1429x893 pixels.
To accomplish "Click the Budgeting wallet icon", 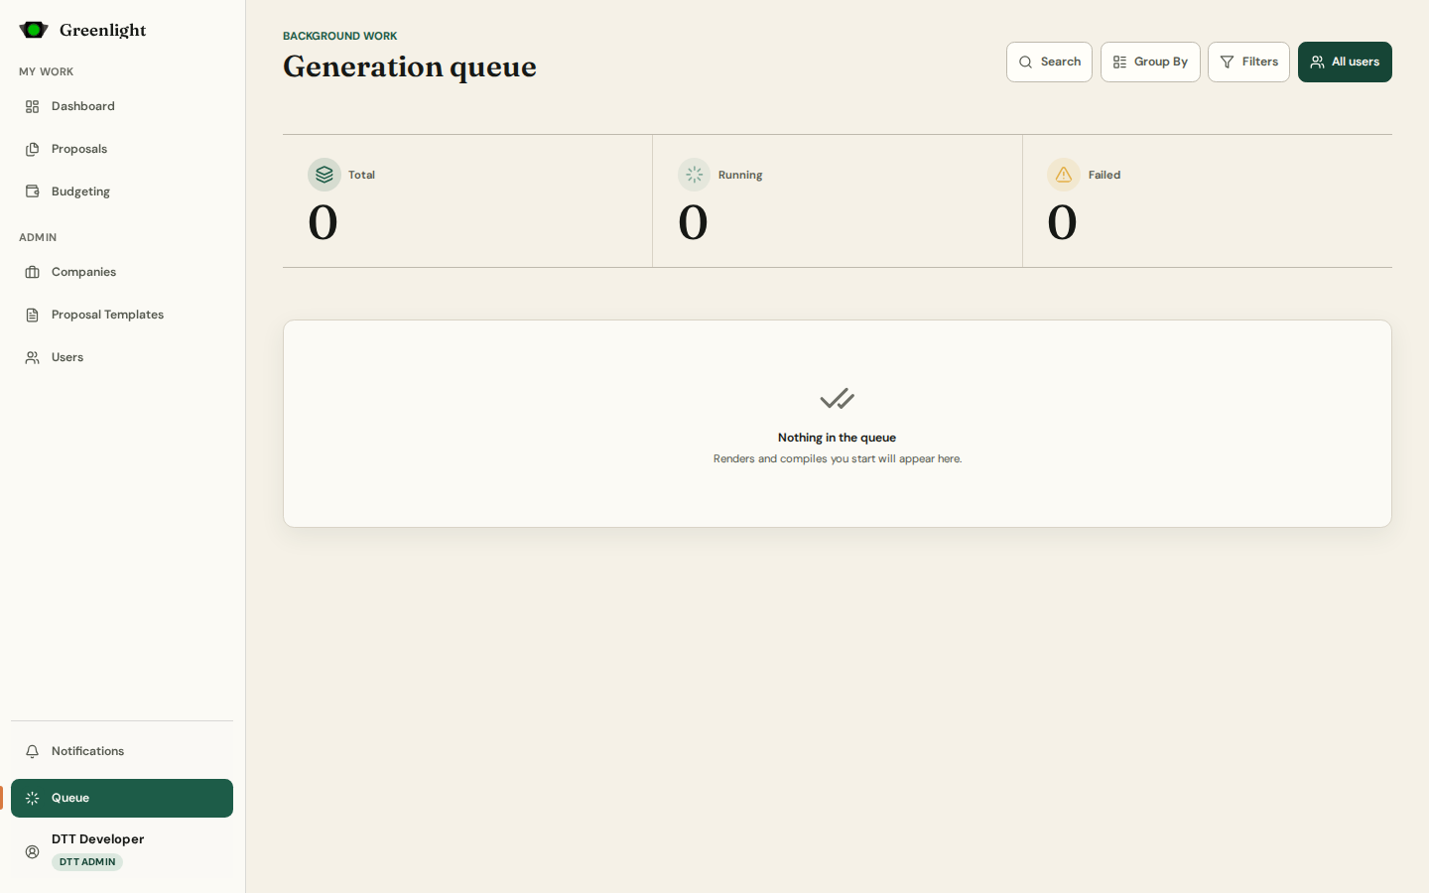I will pos(33,191).
